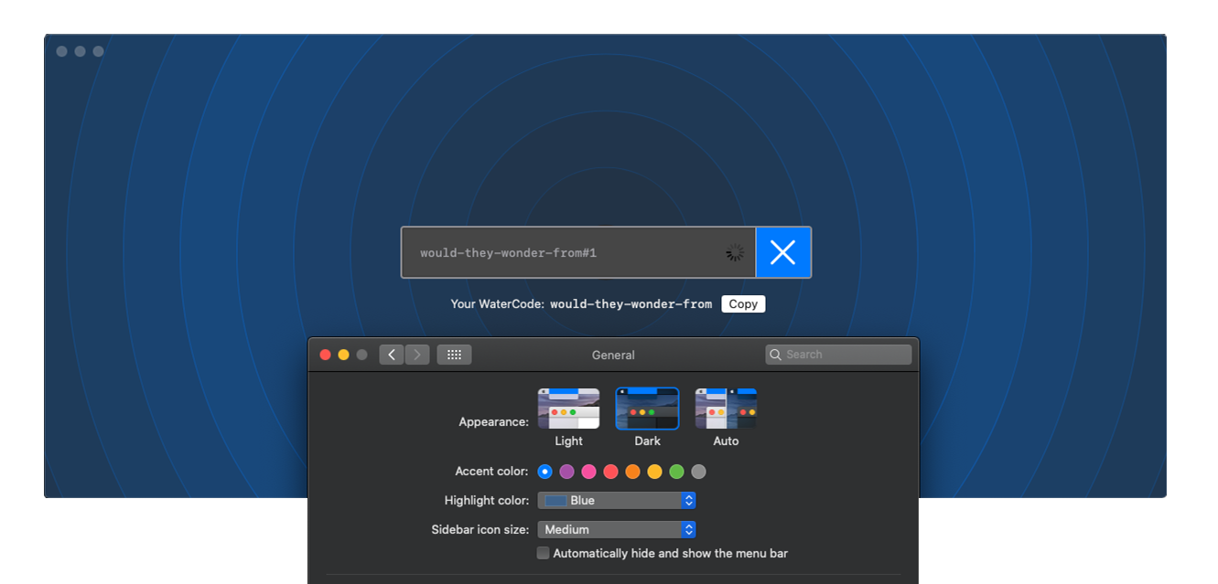1218x584 pixels.
Task: Select the blue accent color
Action: coord(545,472)
